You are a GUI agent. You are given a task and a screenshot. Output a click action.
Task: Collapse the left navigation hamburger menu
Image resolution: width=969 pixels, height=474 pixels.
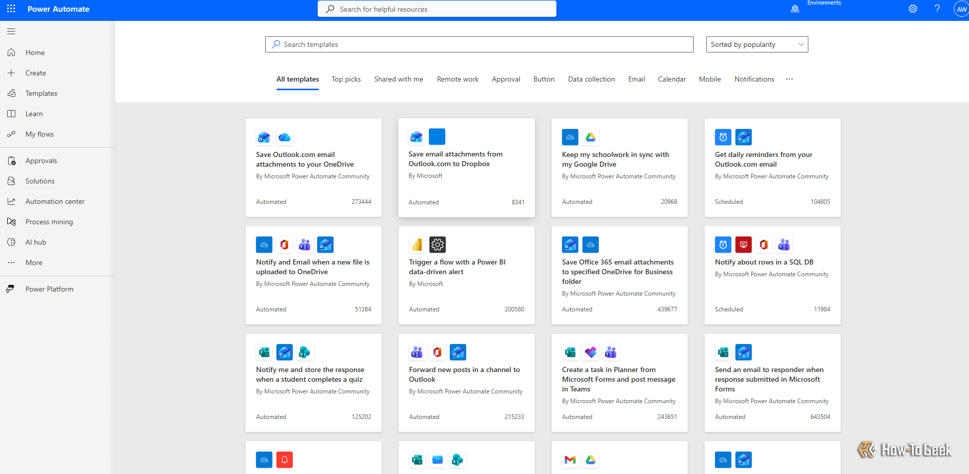tap(11, 32)
